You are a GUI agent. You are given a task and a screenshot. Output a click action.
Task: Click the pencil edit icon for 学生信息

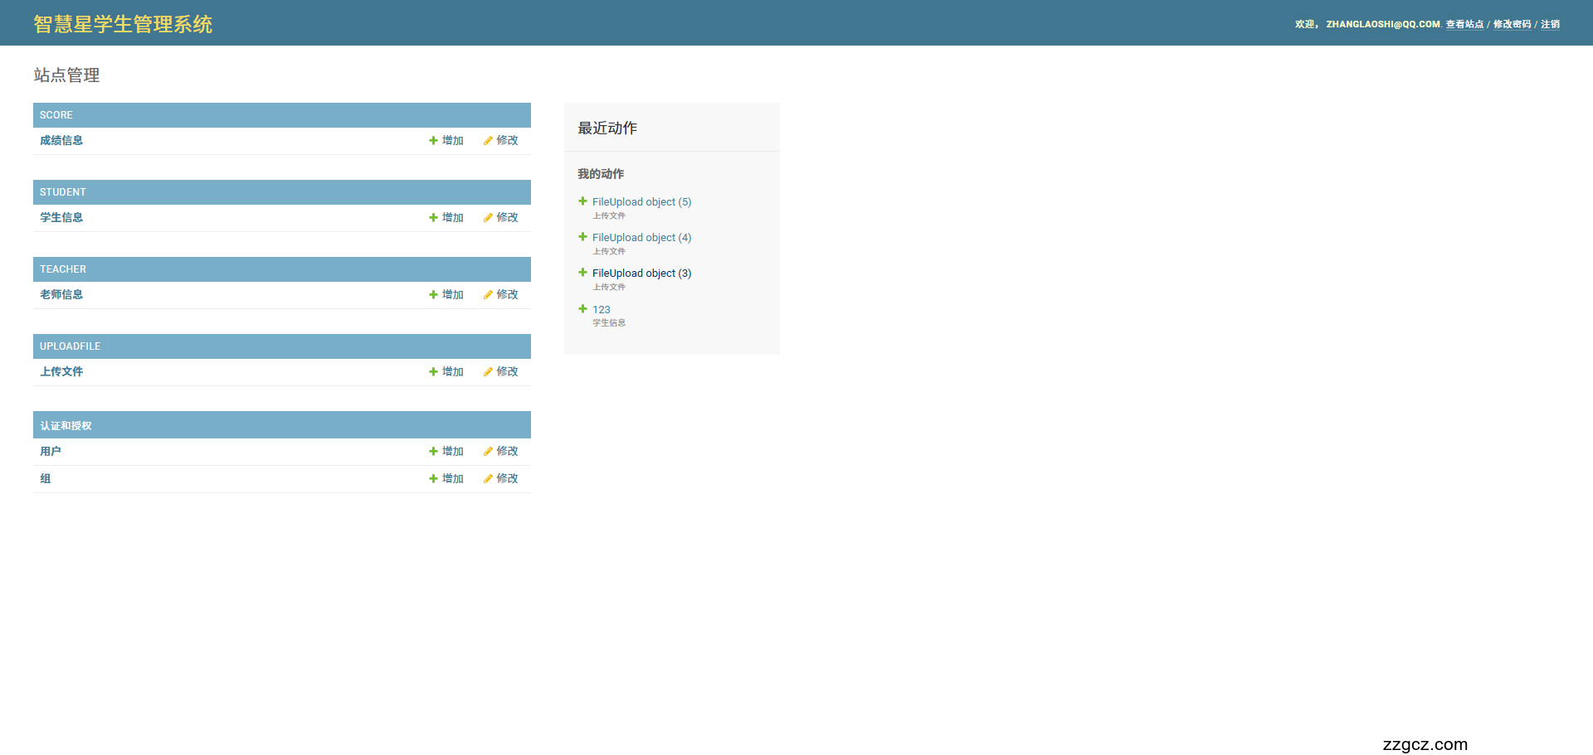pyautogui.click(x=488, y=218)
